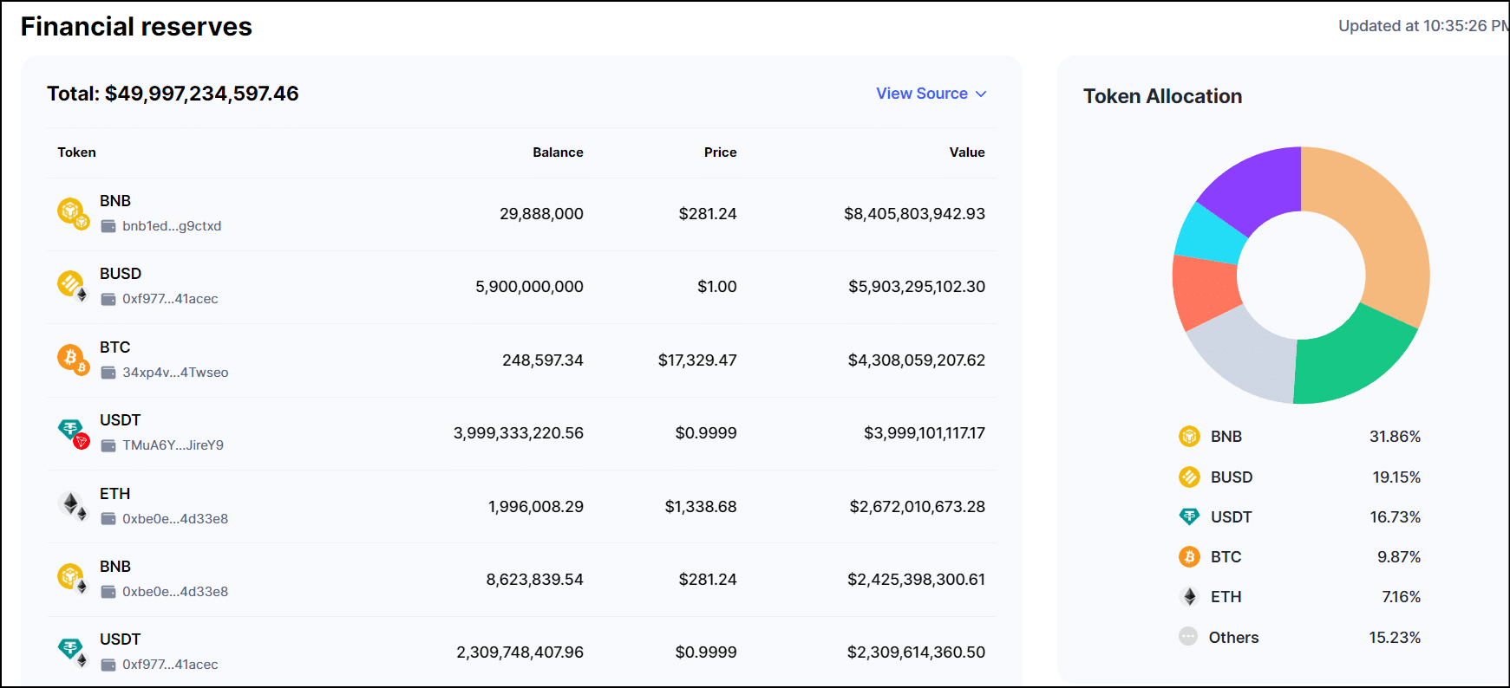Open USDT wallet address TMuA6Y...JireY9

[173, 445]
